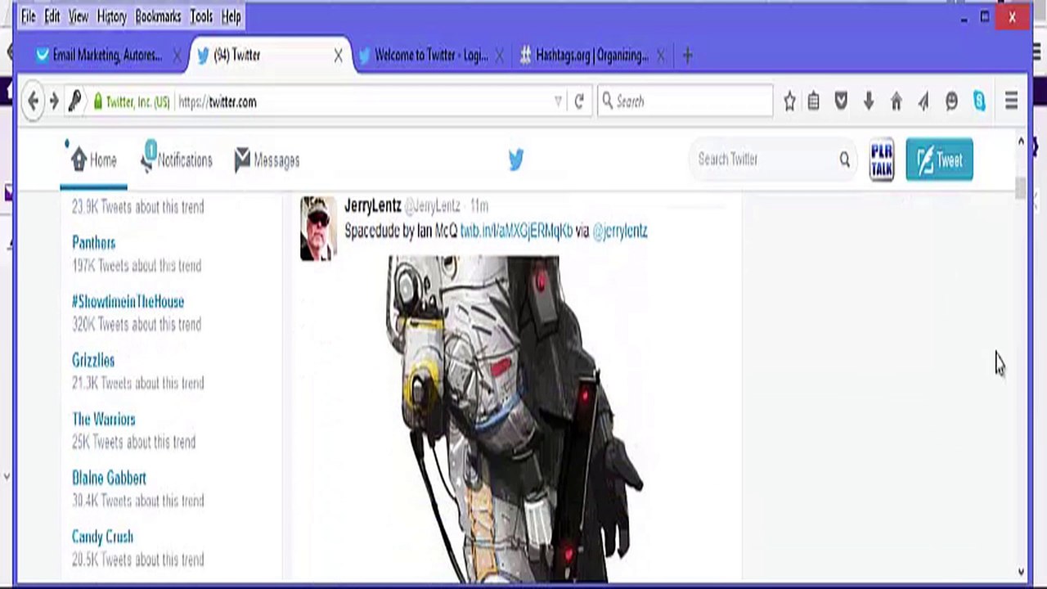Click the Skype toolbar icon

click(x=979, y=101)
